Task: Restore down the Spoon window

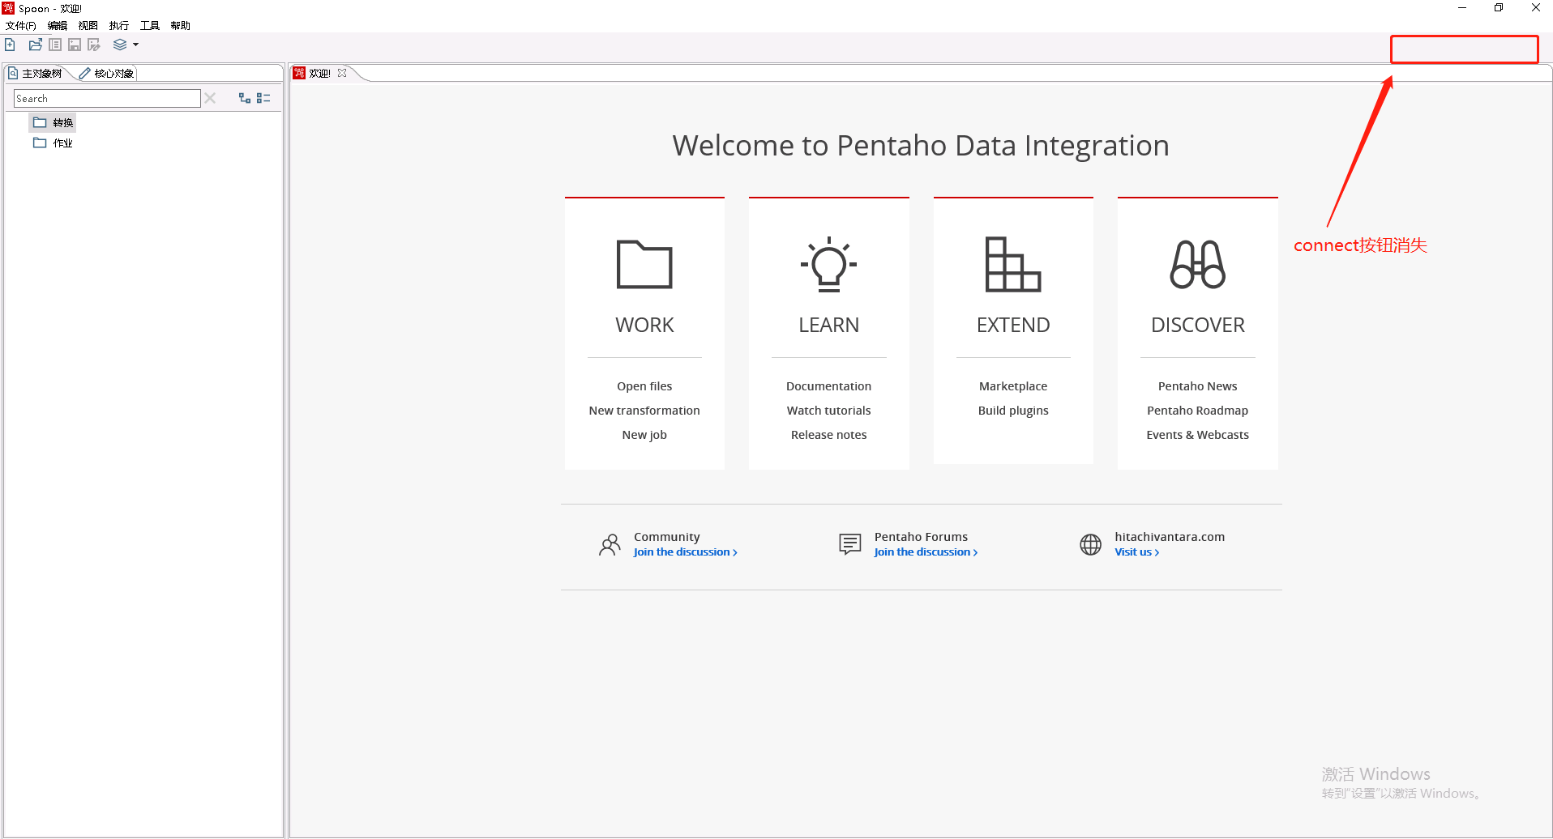Action: 1499,8
